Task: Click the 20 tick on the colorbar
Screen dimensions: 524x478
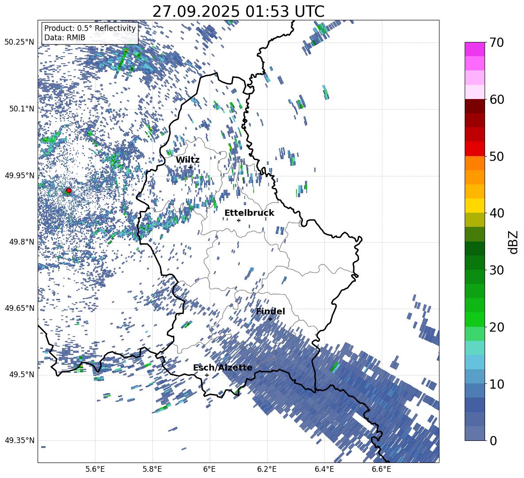Action: pyautogui.click(x=497, y=327)
